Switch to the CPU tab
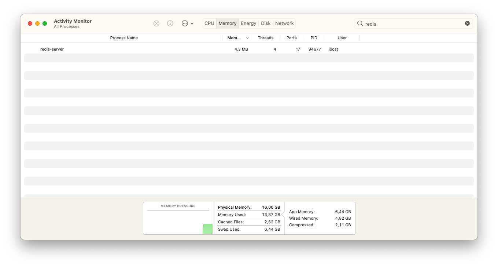The height and width of the screenshot is (267, 498). click(209, 23)
